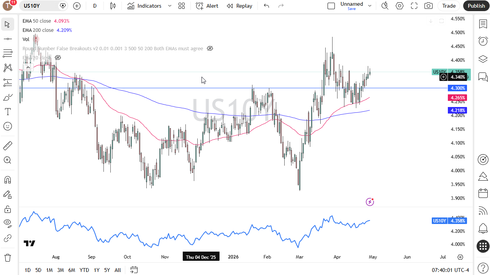Open candlestick chart style selector

click(x=113, y=6)
